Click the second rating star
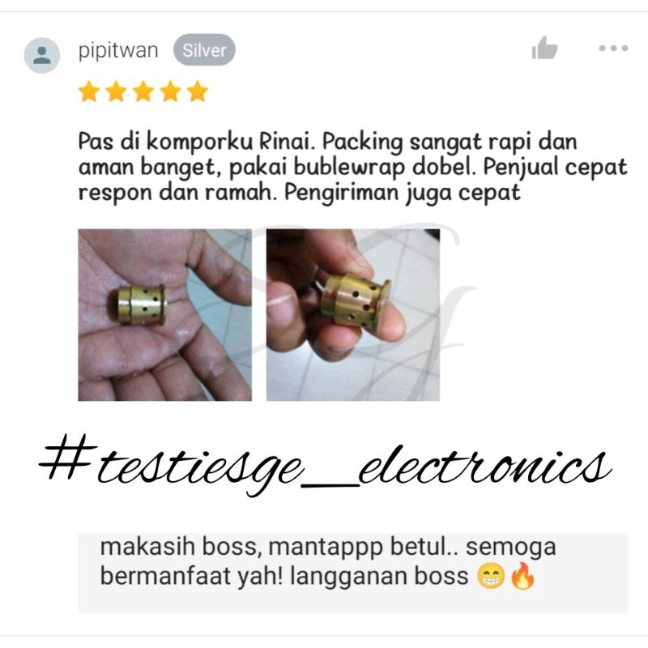This screenshot has width=648, height=648. click(x=116, y=92)
